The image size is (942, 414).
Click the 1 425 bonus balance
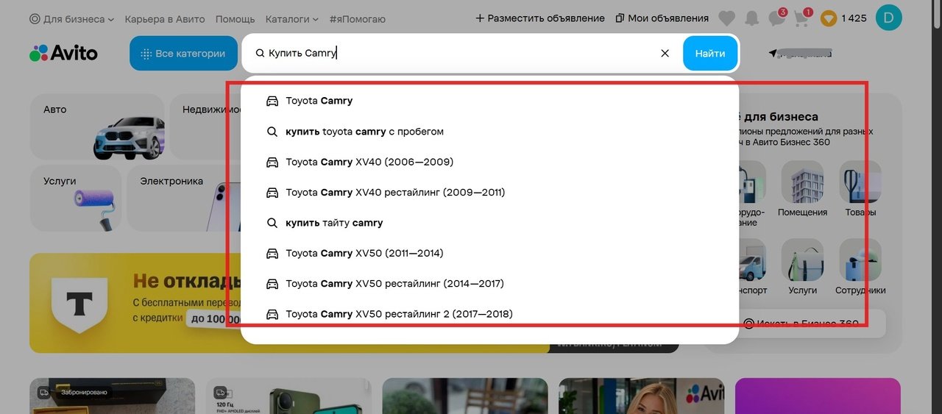(x=854, y=18)
